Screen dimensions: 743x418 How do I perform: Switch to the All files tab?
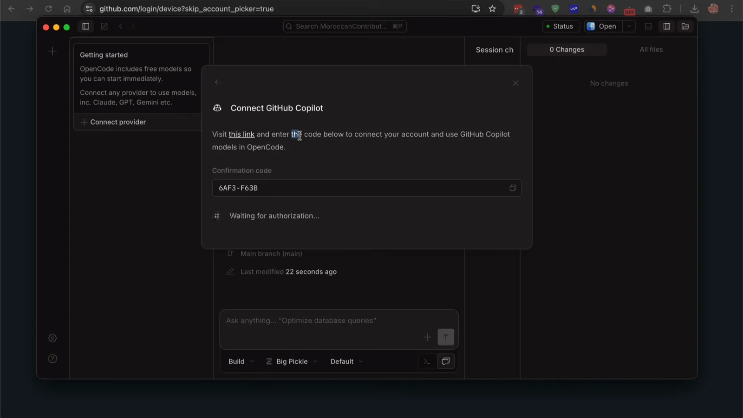tap(651, 50)
